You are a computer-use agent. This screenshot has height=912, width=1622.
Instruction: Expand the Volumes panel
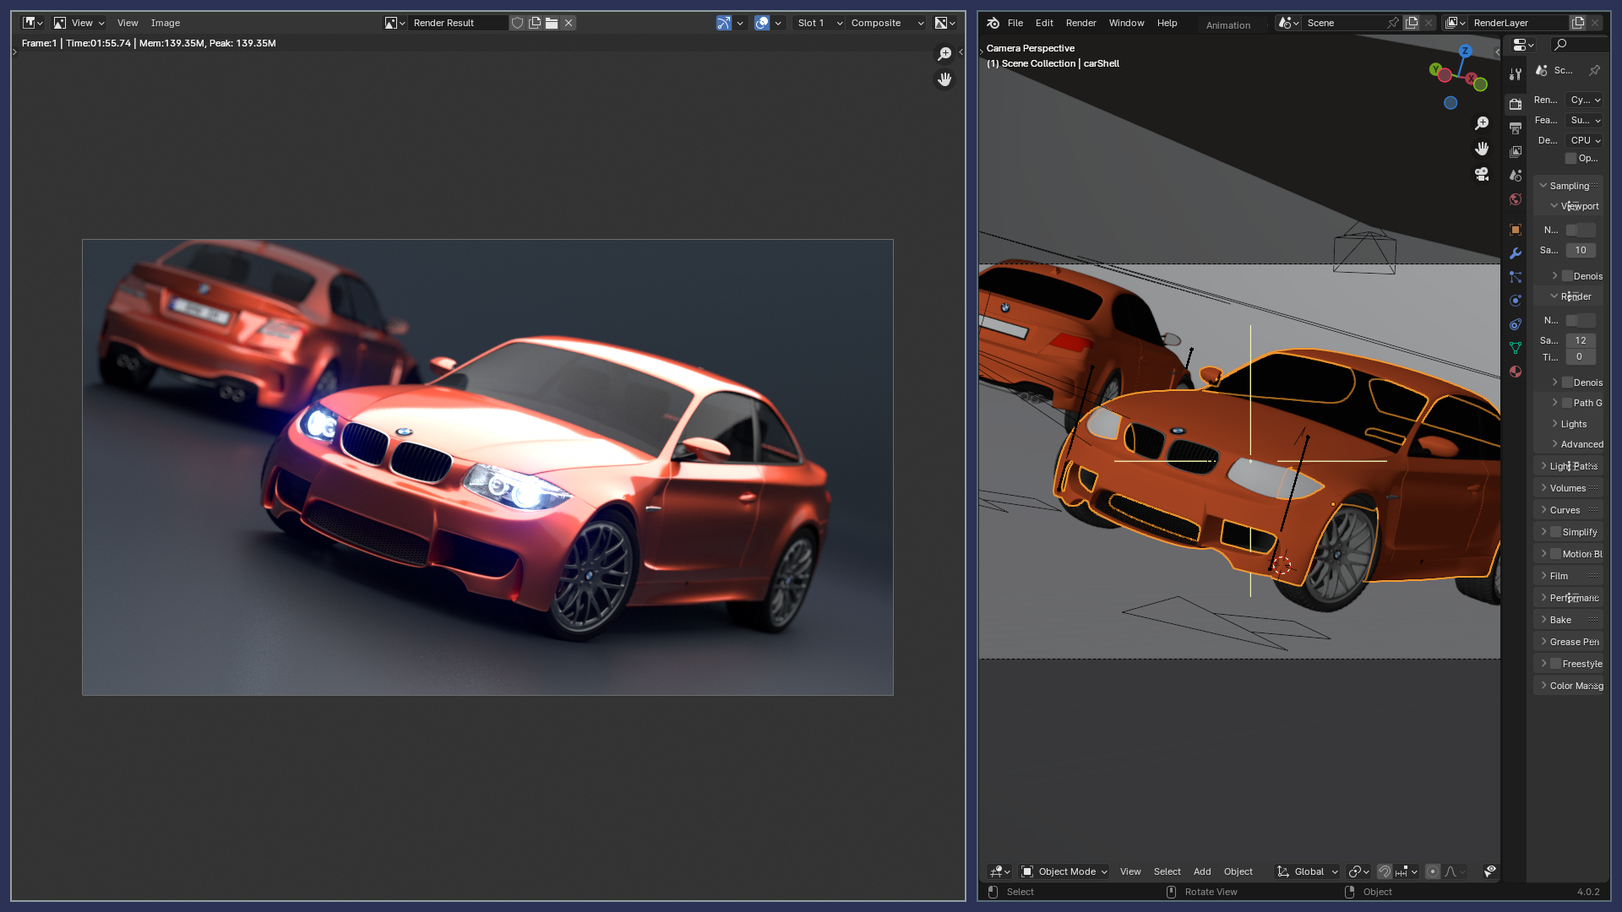[x=1568, y=488]
